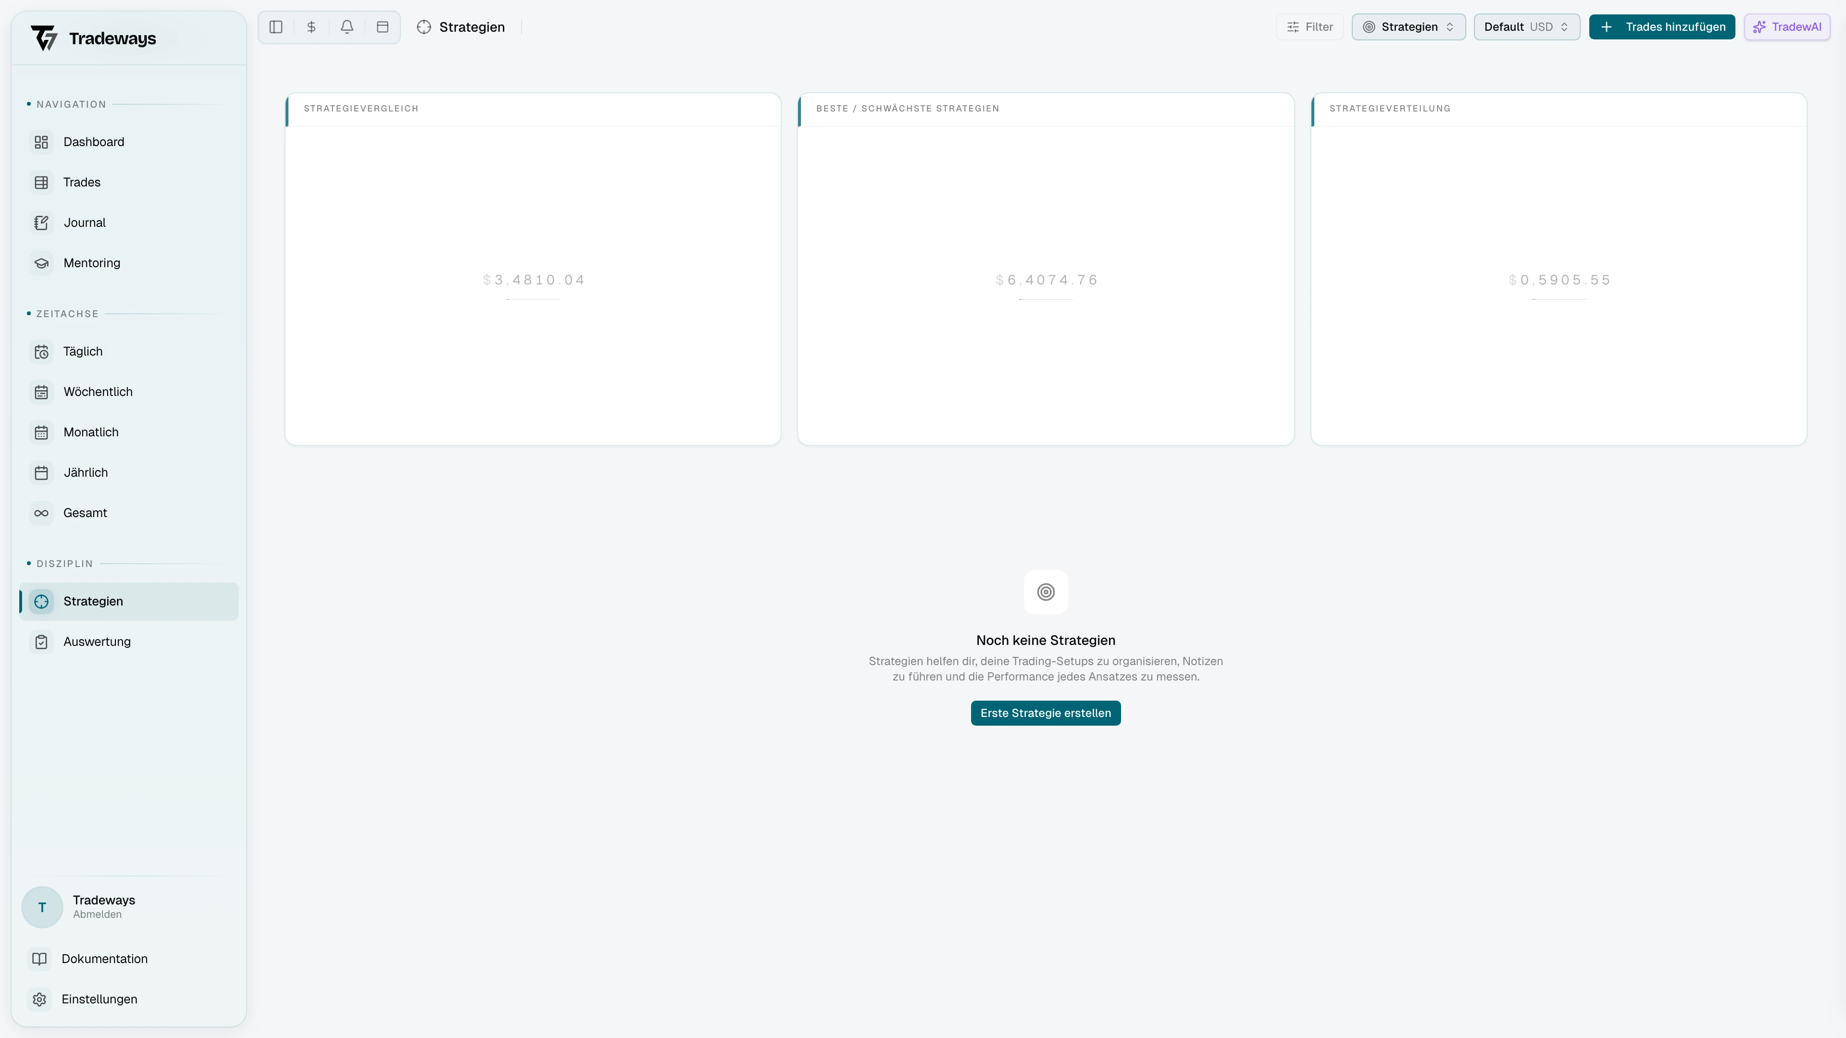Click the calendar/browser icon in the top toolbar

pyautogui.click(x=383, y=26)
